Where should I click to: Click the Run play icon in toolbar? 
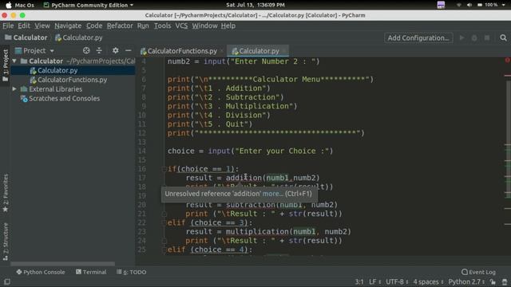pos(461,37)
